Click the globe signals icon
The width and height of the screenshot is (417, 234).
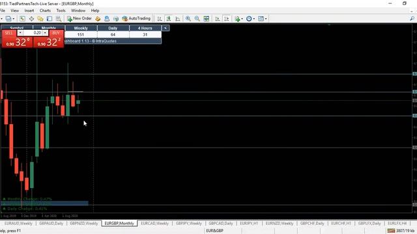[116, 19]
